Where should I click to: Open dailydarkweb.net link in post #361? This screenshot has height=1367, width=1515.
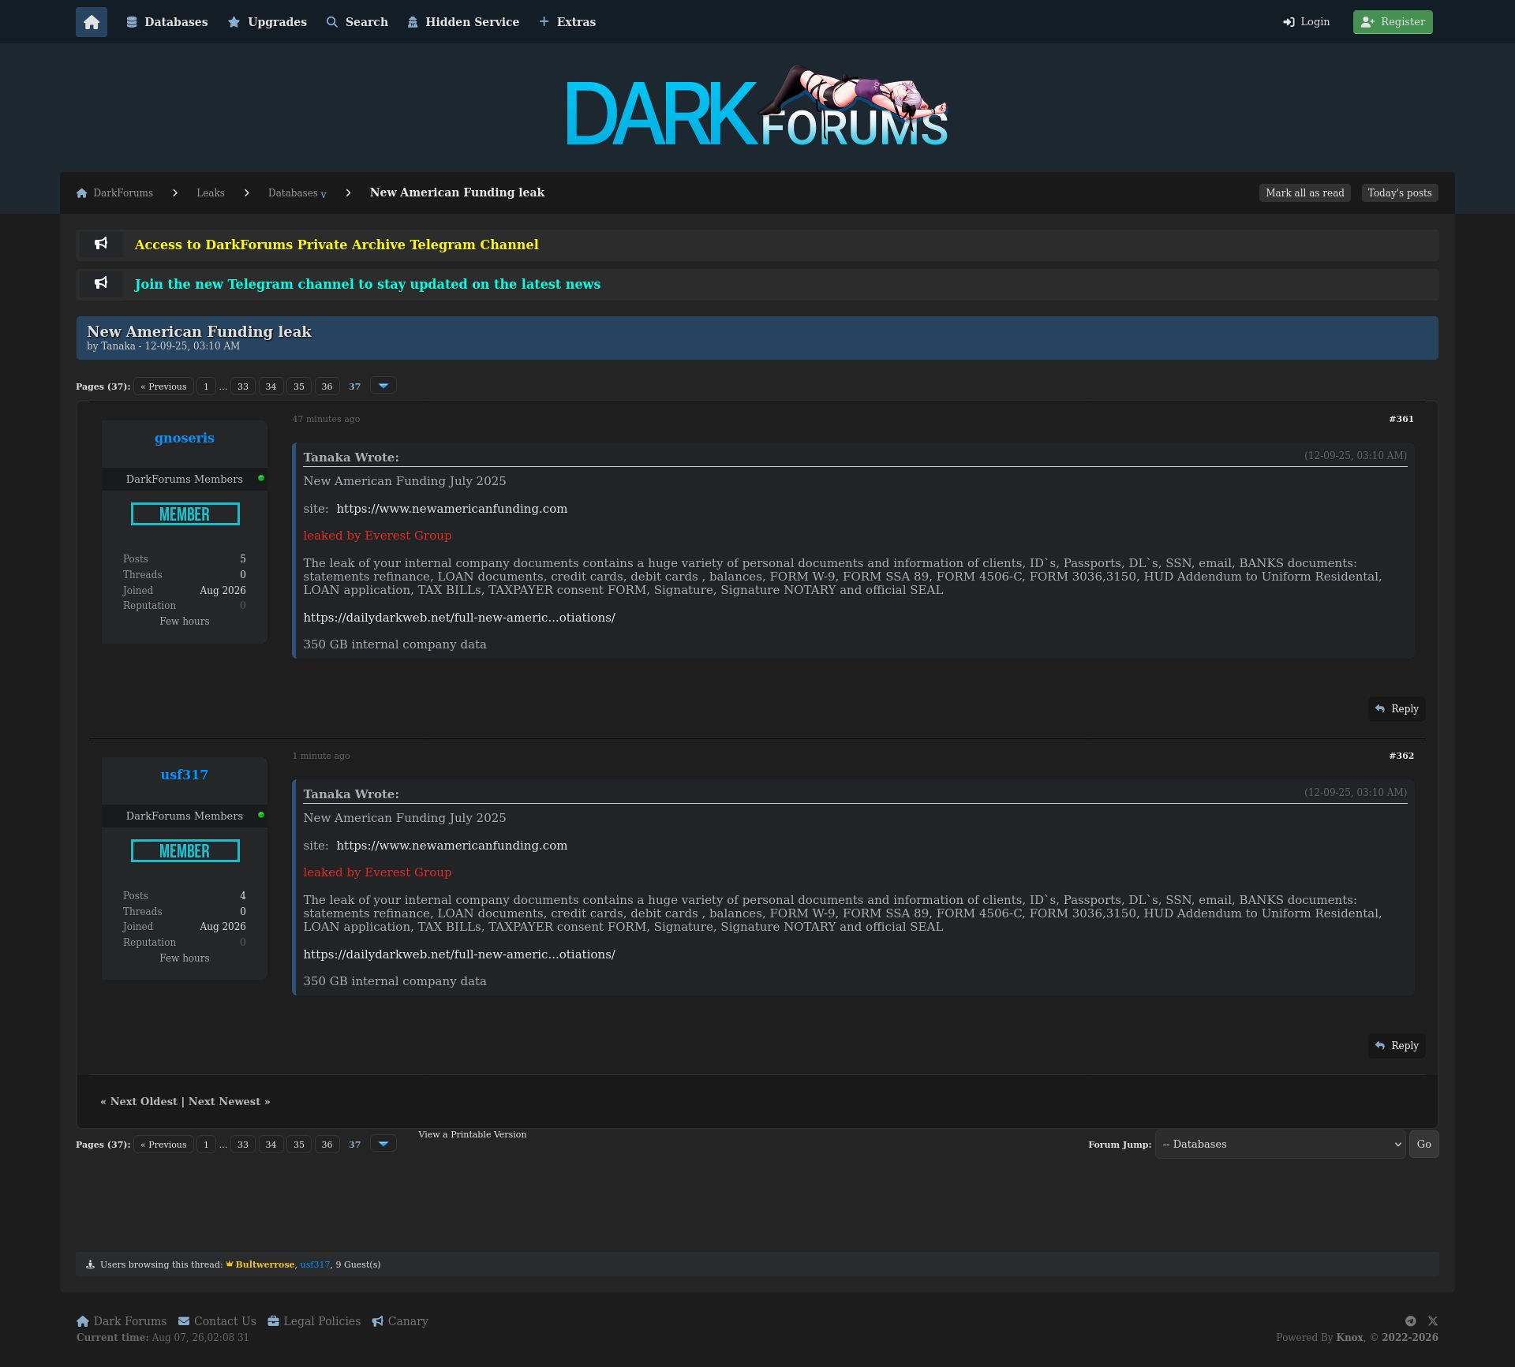[459, 618]
